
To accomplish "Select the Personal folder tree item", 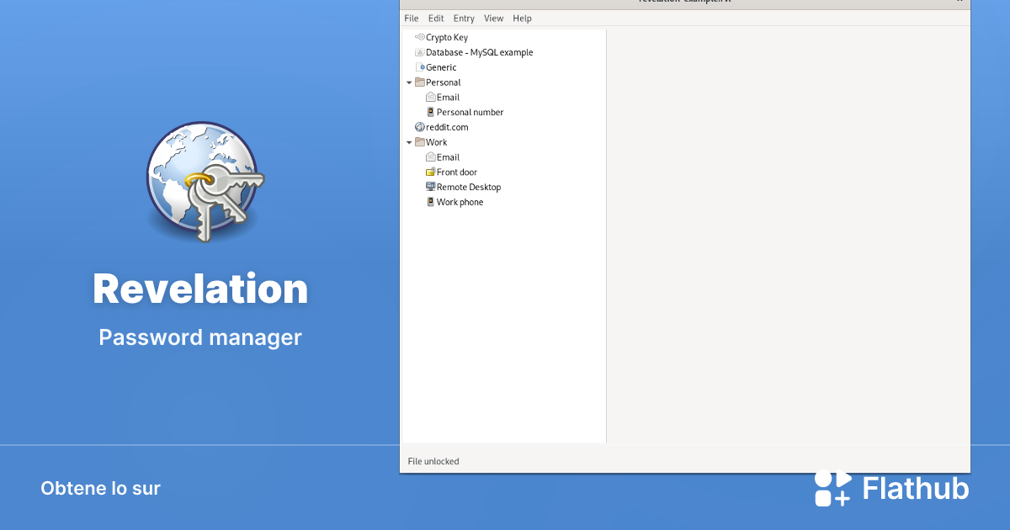I will 443,82.
